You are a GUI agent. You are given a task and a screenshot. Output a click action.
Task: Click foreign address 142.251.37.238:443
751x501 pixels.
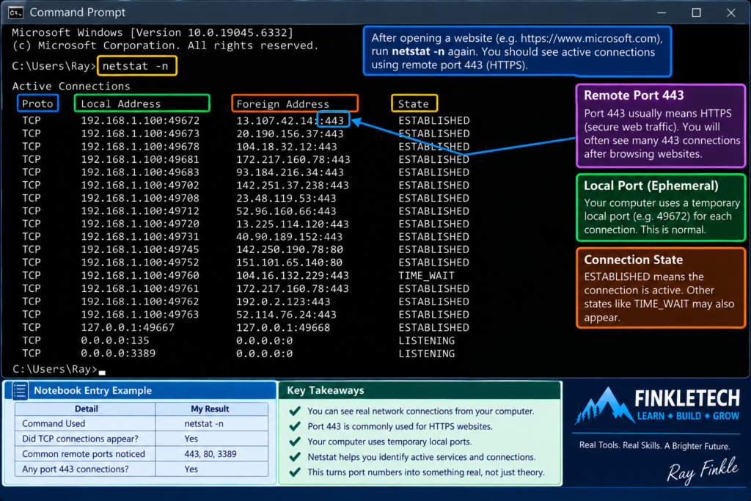pyautogui.click(x=293, y=186)
